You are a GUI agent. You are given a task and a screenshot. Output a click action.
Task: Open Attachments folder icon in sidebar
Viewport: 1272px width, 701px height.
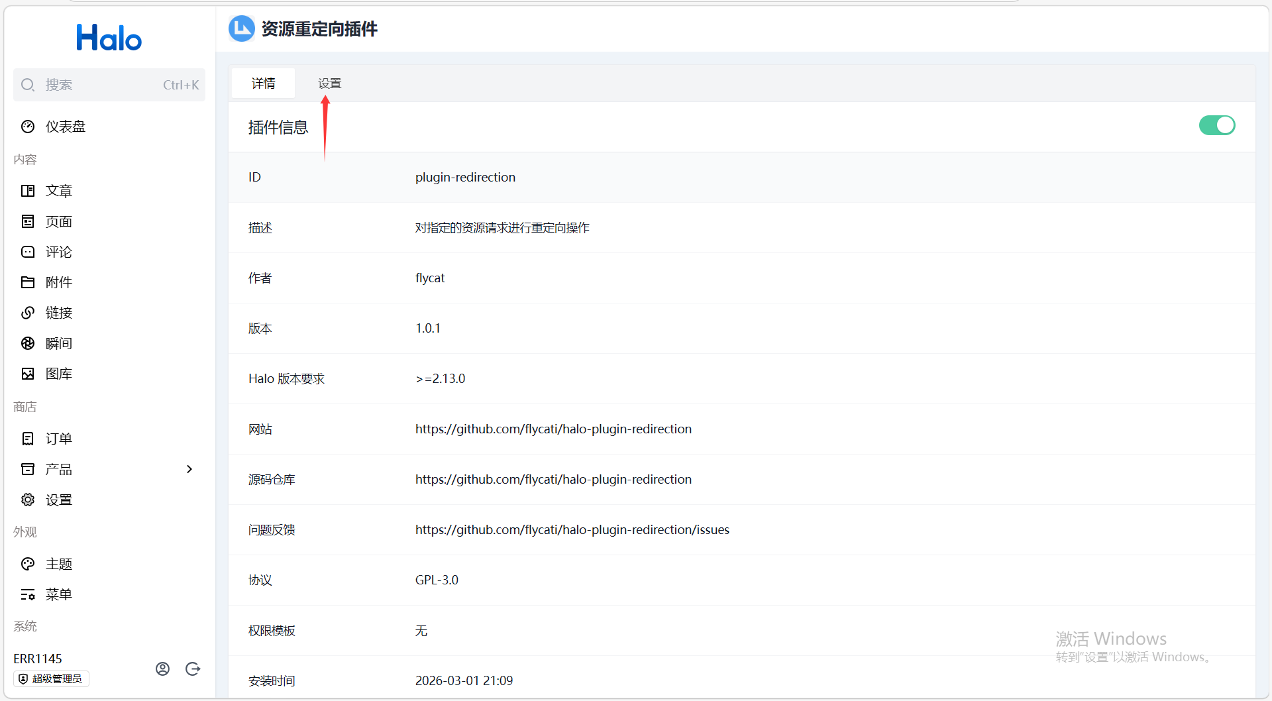28,282
